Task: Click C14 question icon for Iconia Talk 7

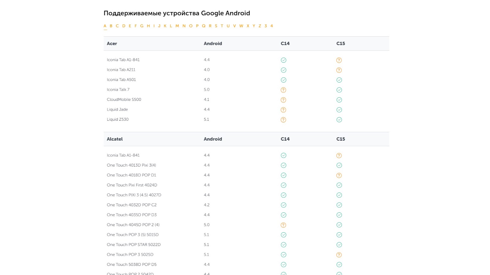Action: tap(283, 90)
